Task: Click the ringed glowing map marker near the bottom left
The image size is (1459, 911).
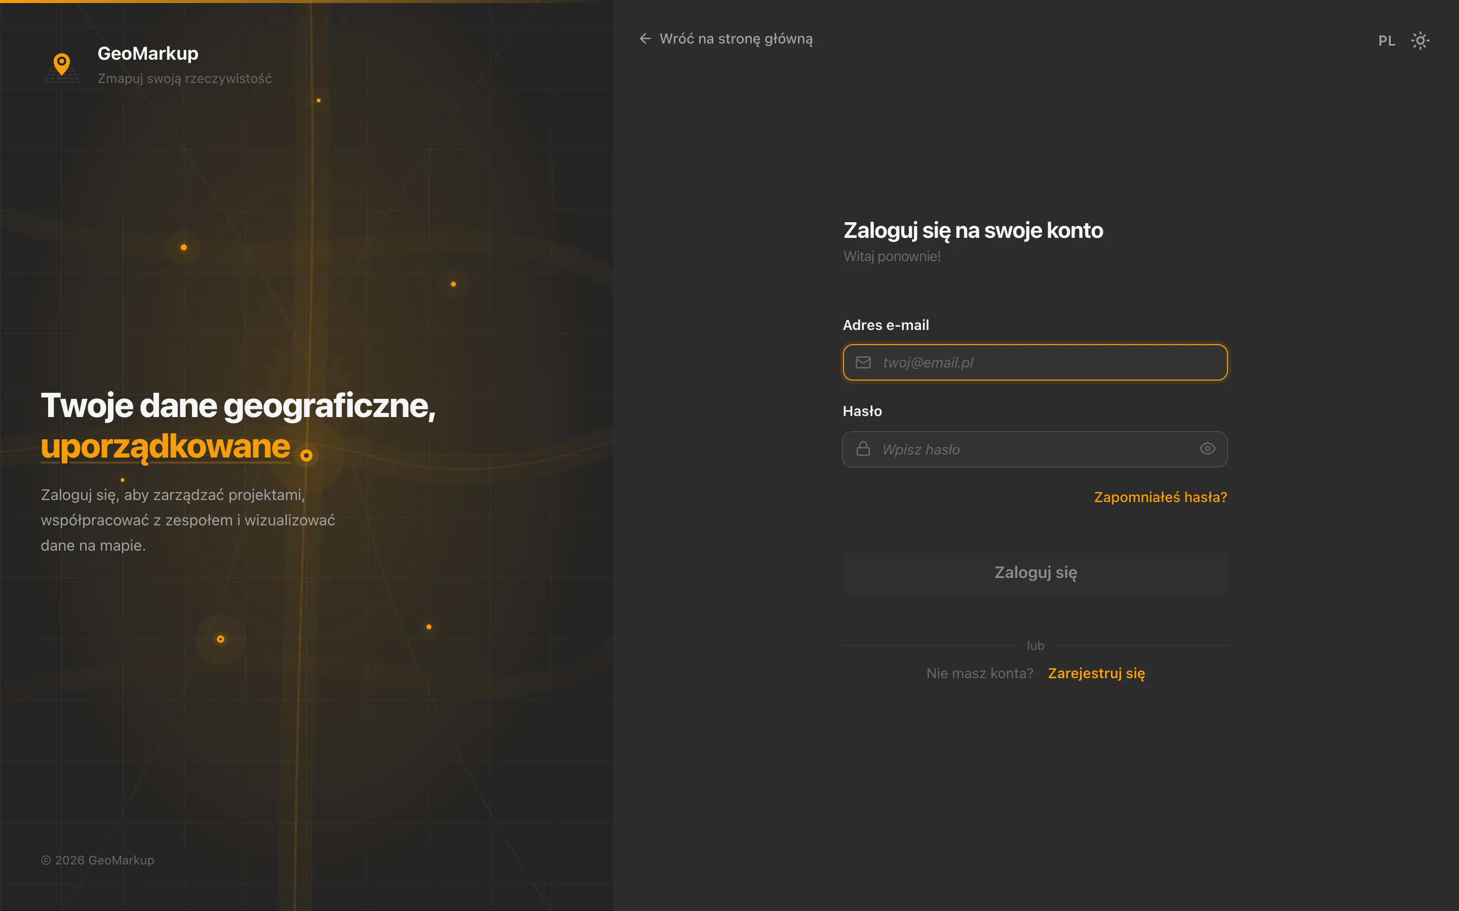Action: (221, 639)
